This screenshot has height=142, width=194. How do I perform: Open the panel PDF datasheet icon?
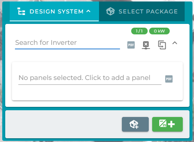(169, 79)
